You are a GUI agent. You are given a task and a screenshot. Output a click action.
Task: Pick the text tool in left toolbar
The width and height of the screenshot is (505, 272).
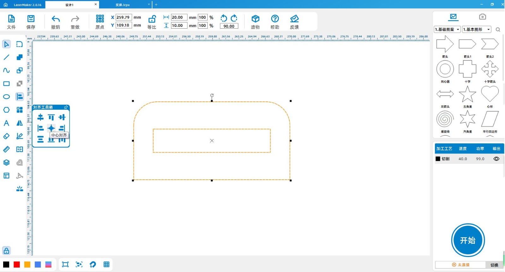(6, 123)
